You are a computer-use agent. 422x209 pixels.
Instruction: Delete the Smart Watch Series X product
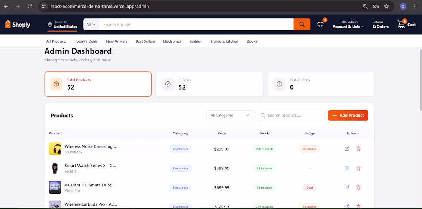click(x=358, y=168)
